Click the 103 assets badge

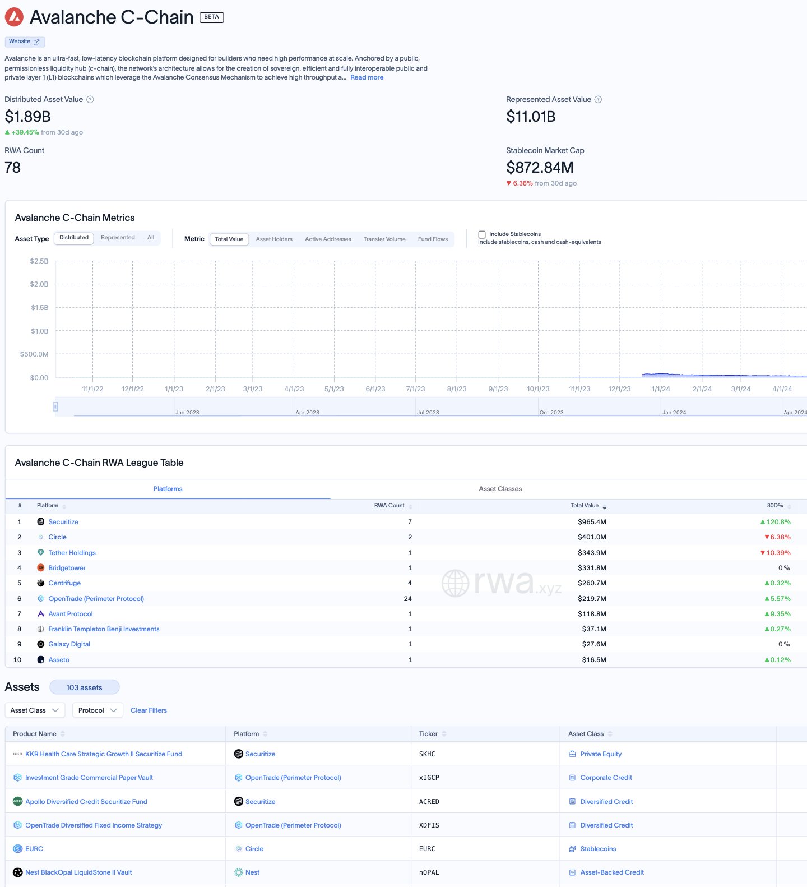click(84, 687)
